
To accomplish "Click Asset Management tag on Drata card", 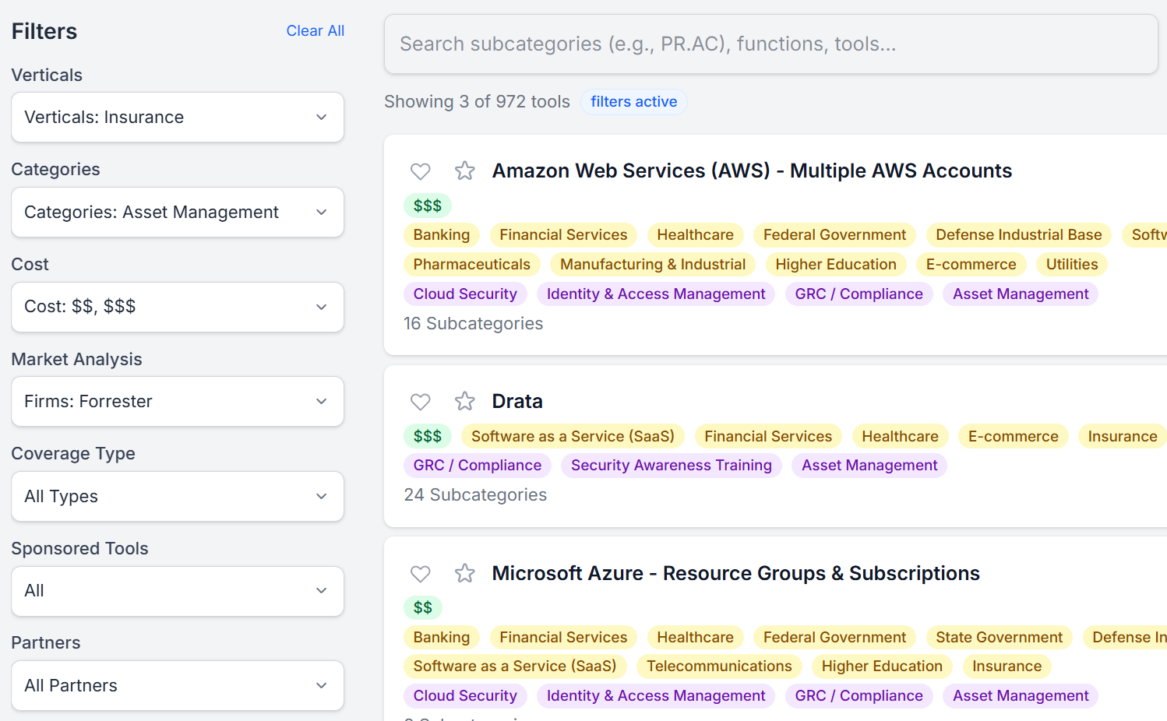I will point(869,466).
